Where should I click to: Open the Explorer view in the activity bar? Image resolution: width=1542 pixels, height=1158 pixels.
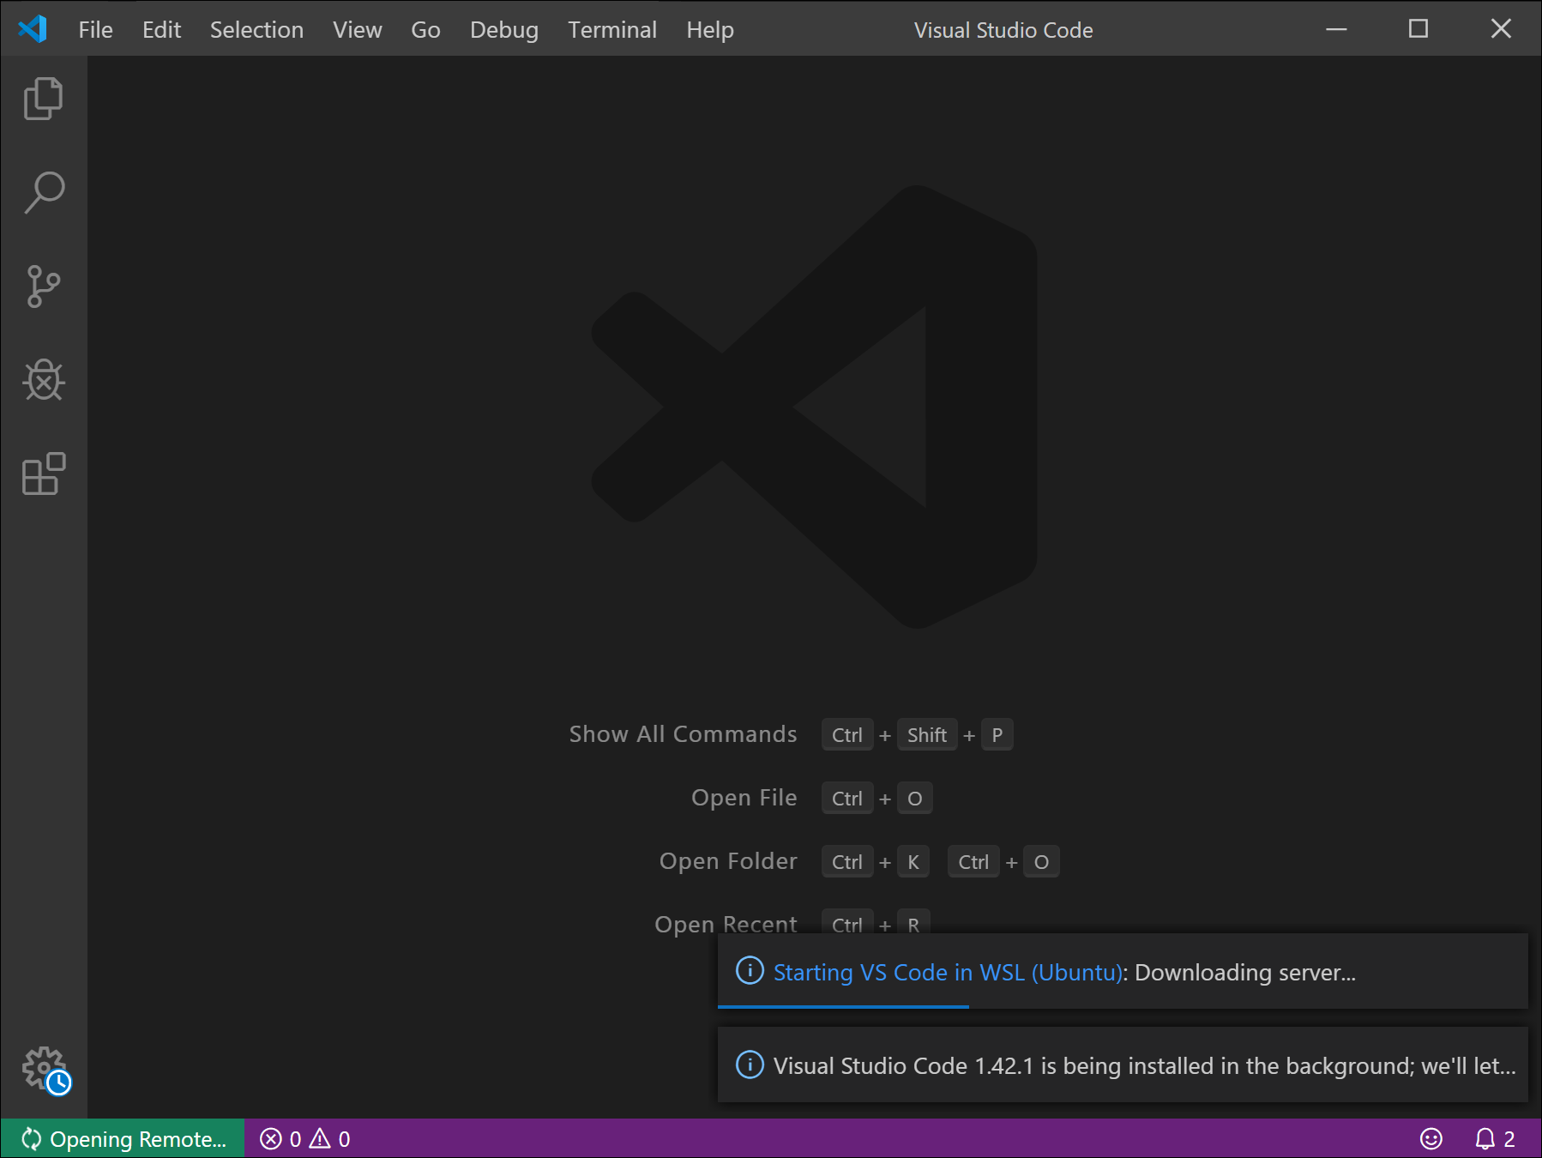click(43, 97)
